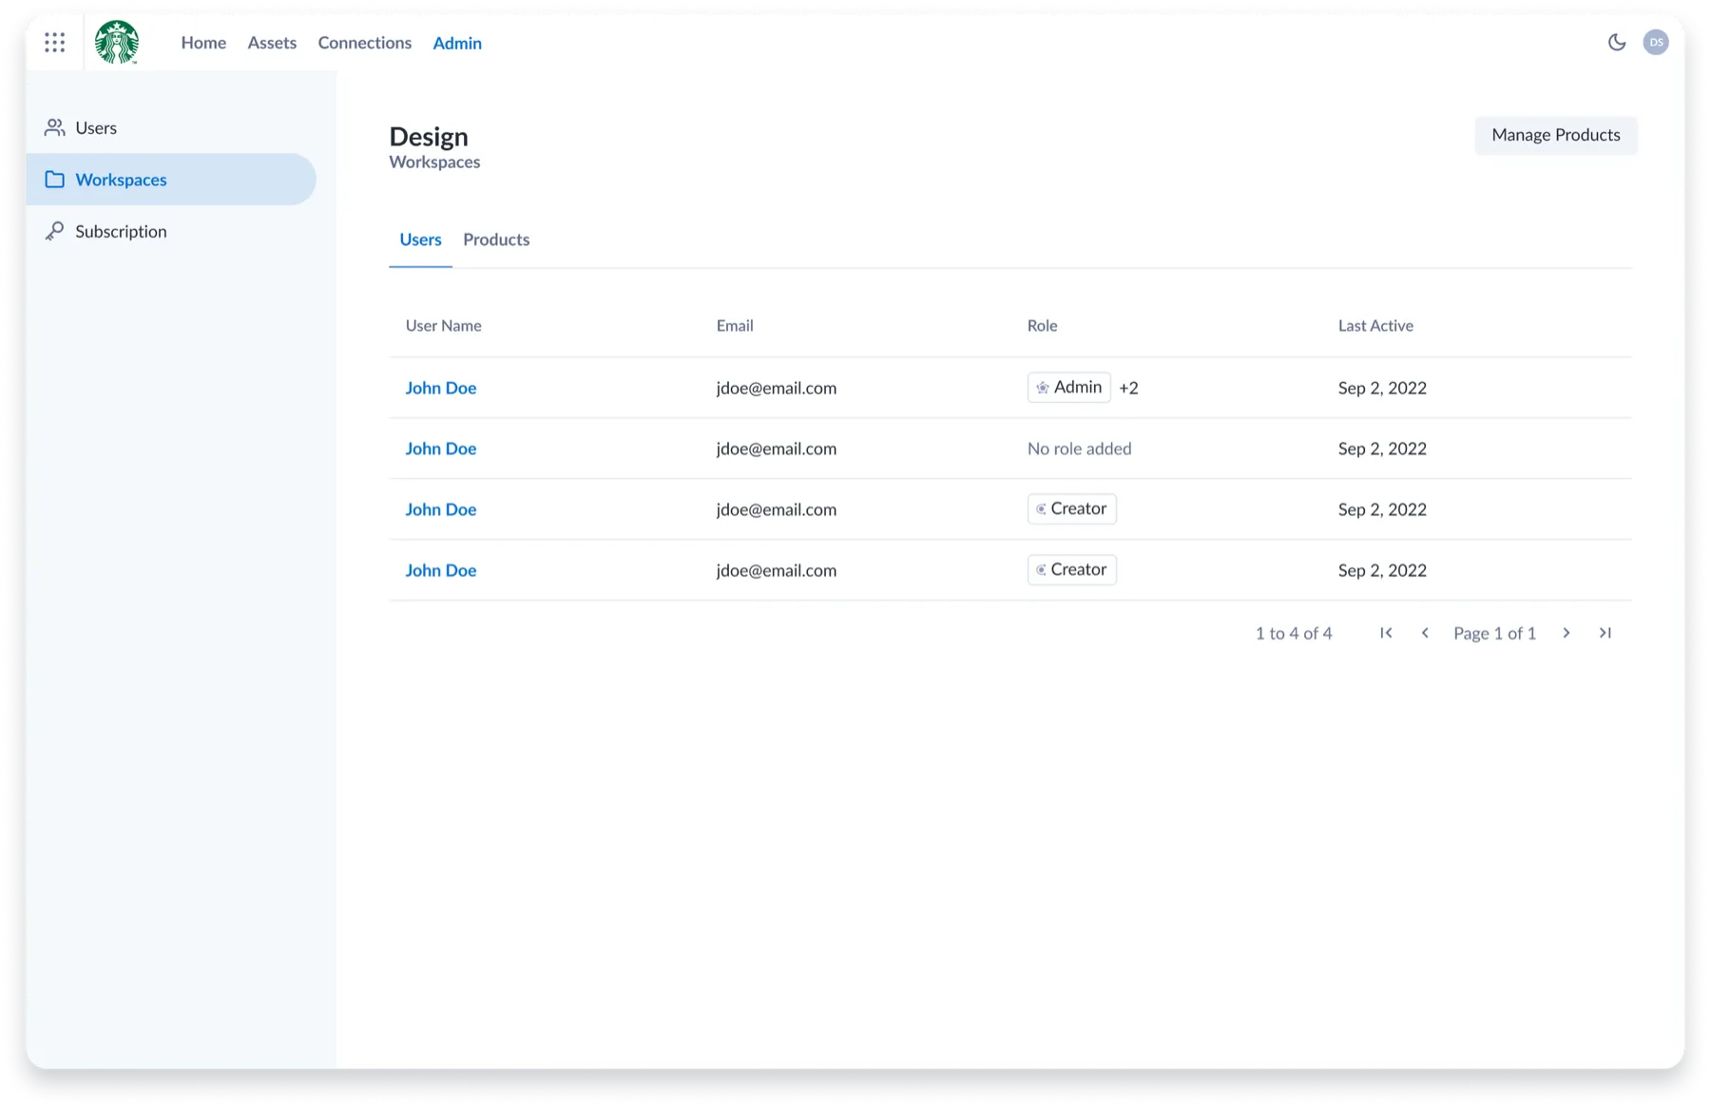The image size is (1711, 1108).
Task: Switch to the Products tab
Action: tap(496, 239)
